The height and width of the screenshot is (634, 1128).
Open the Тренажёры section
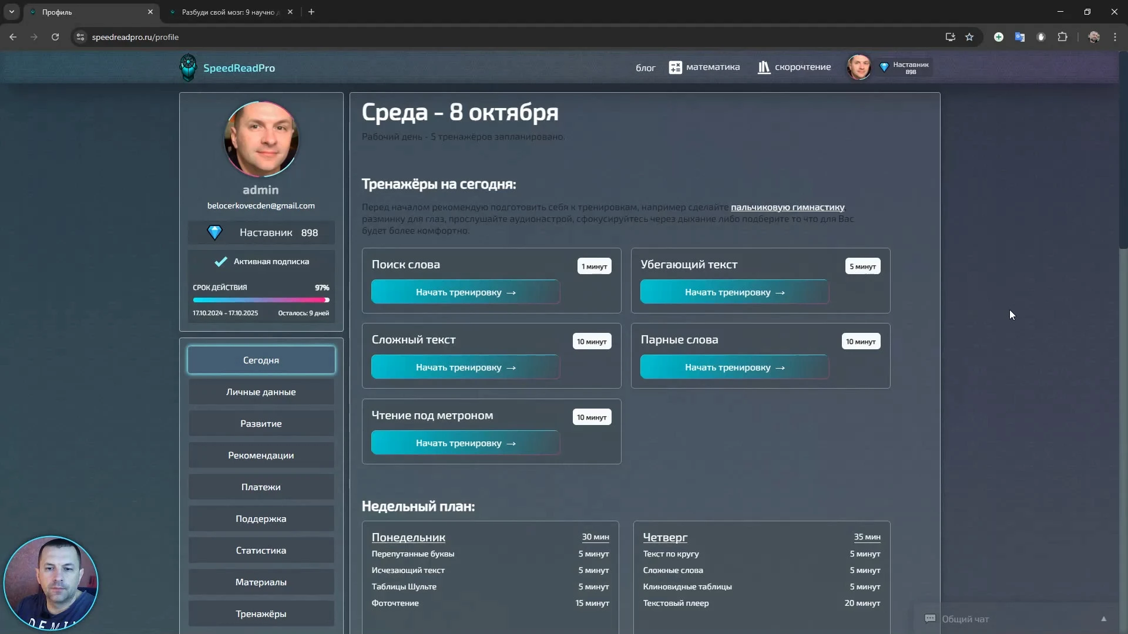click(261, 613)
